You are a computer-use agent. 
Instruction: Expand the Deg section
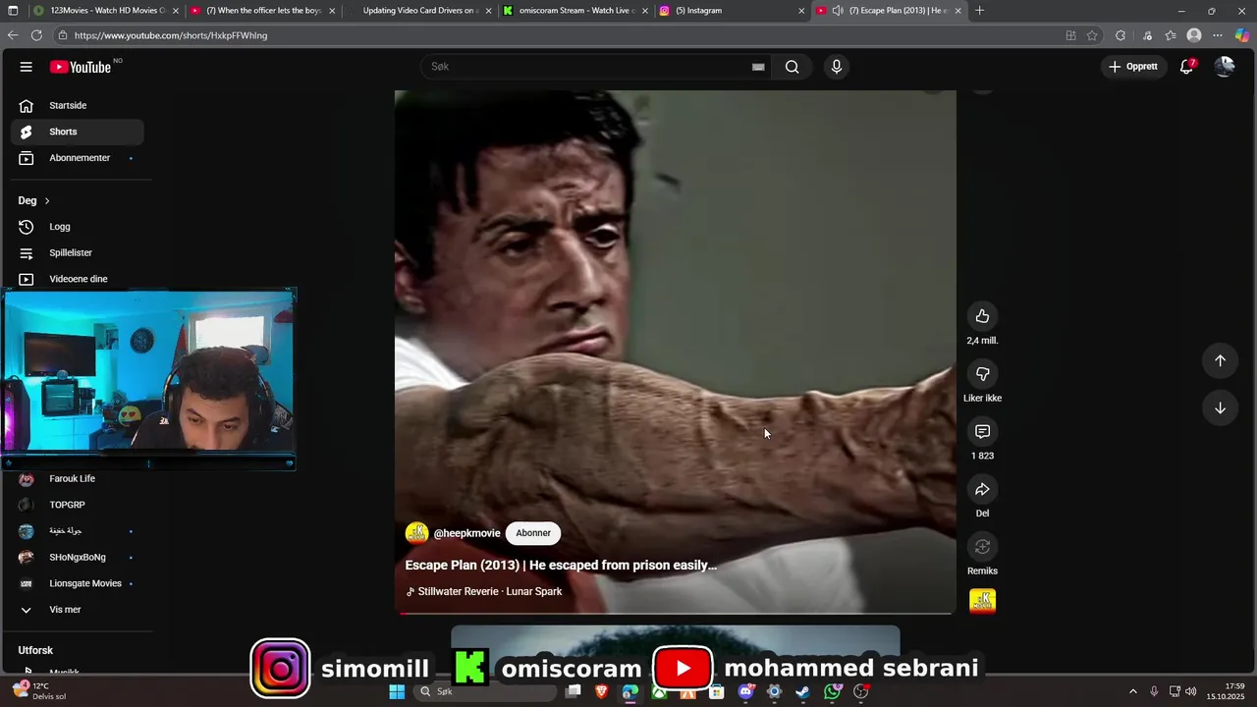click(x=33, y=200)
